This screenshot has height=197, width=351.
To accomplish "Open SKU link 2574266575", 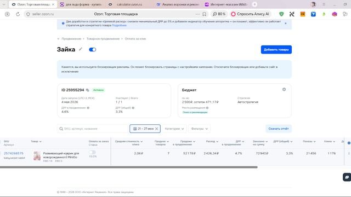I will (13, 153).
